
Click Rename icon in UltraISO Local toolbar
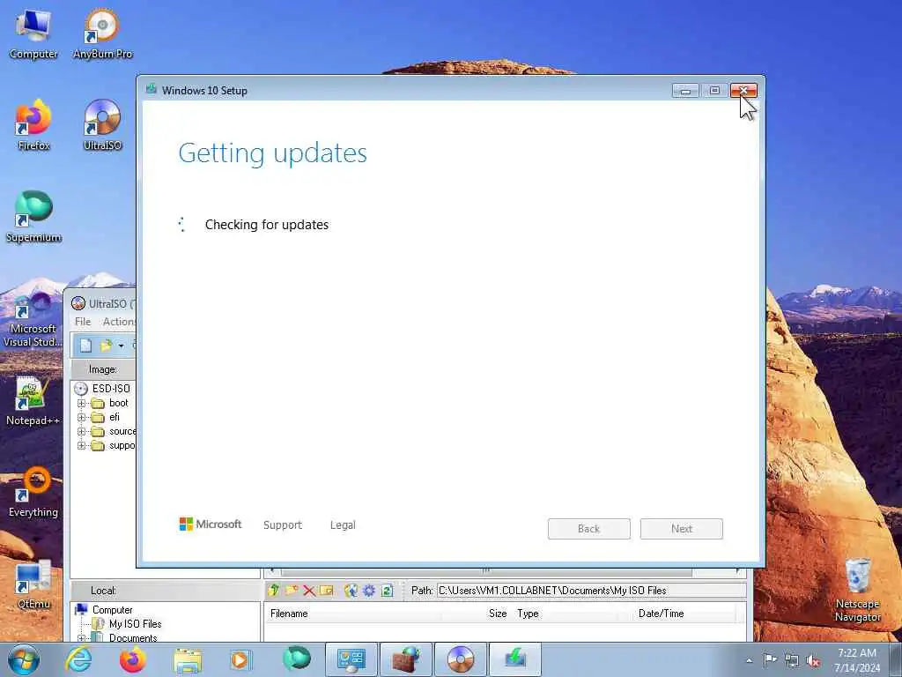pos(327,590)
